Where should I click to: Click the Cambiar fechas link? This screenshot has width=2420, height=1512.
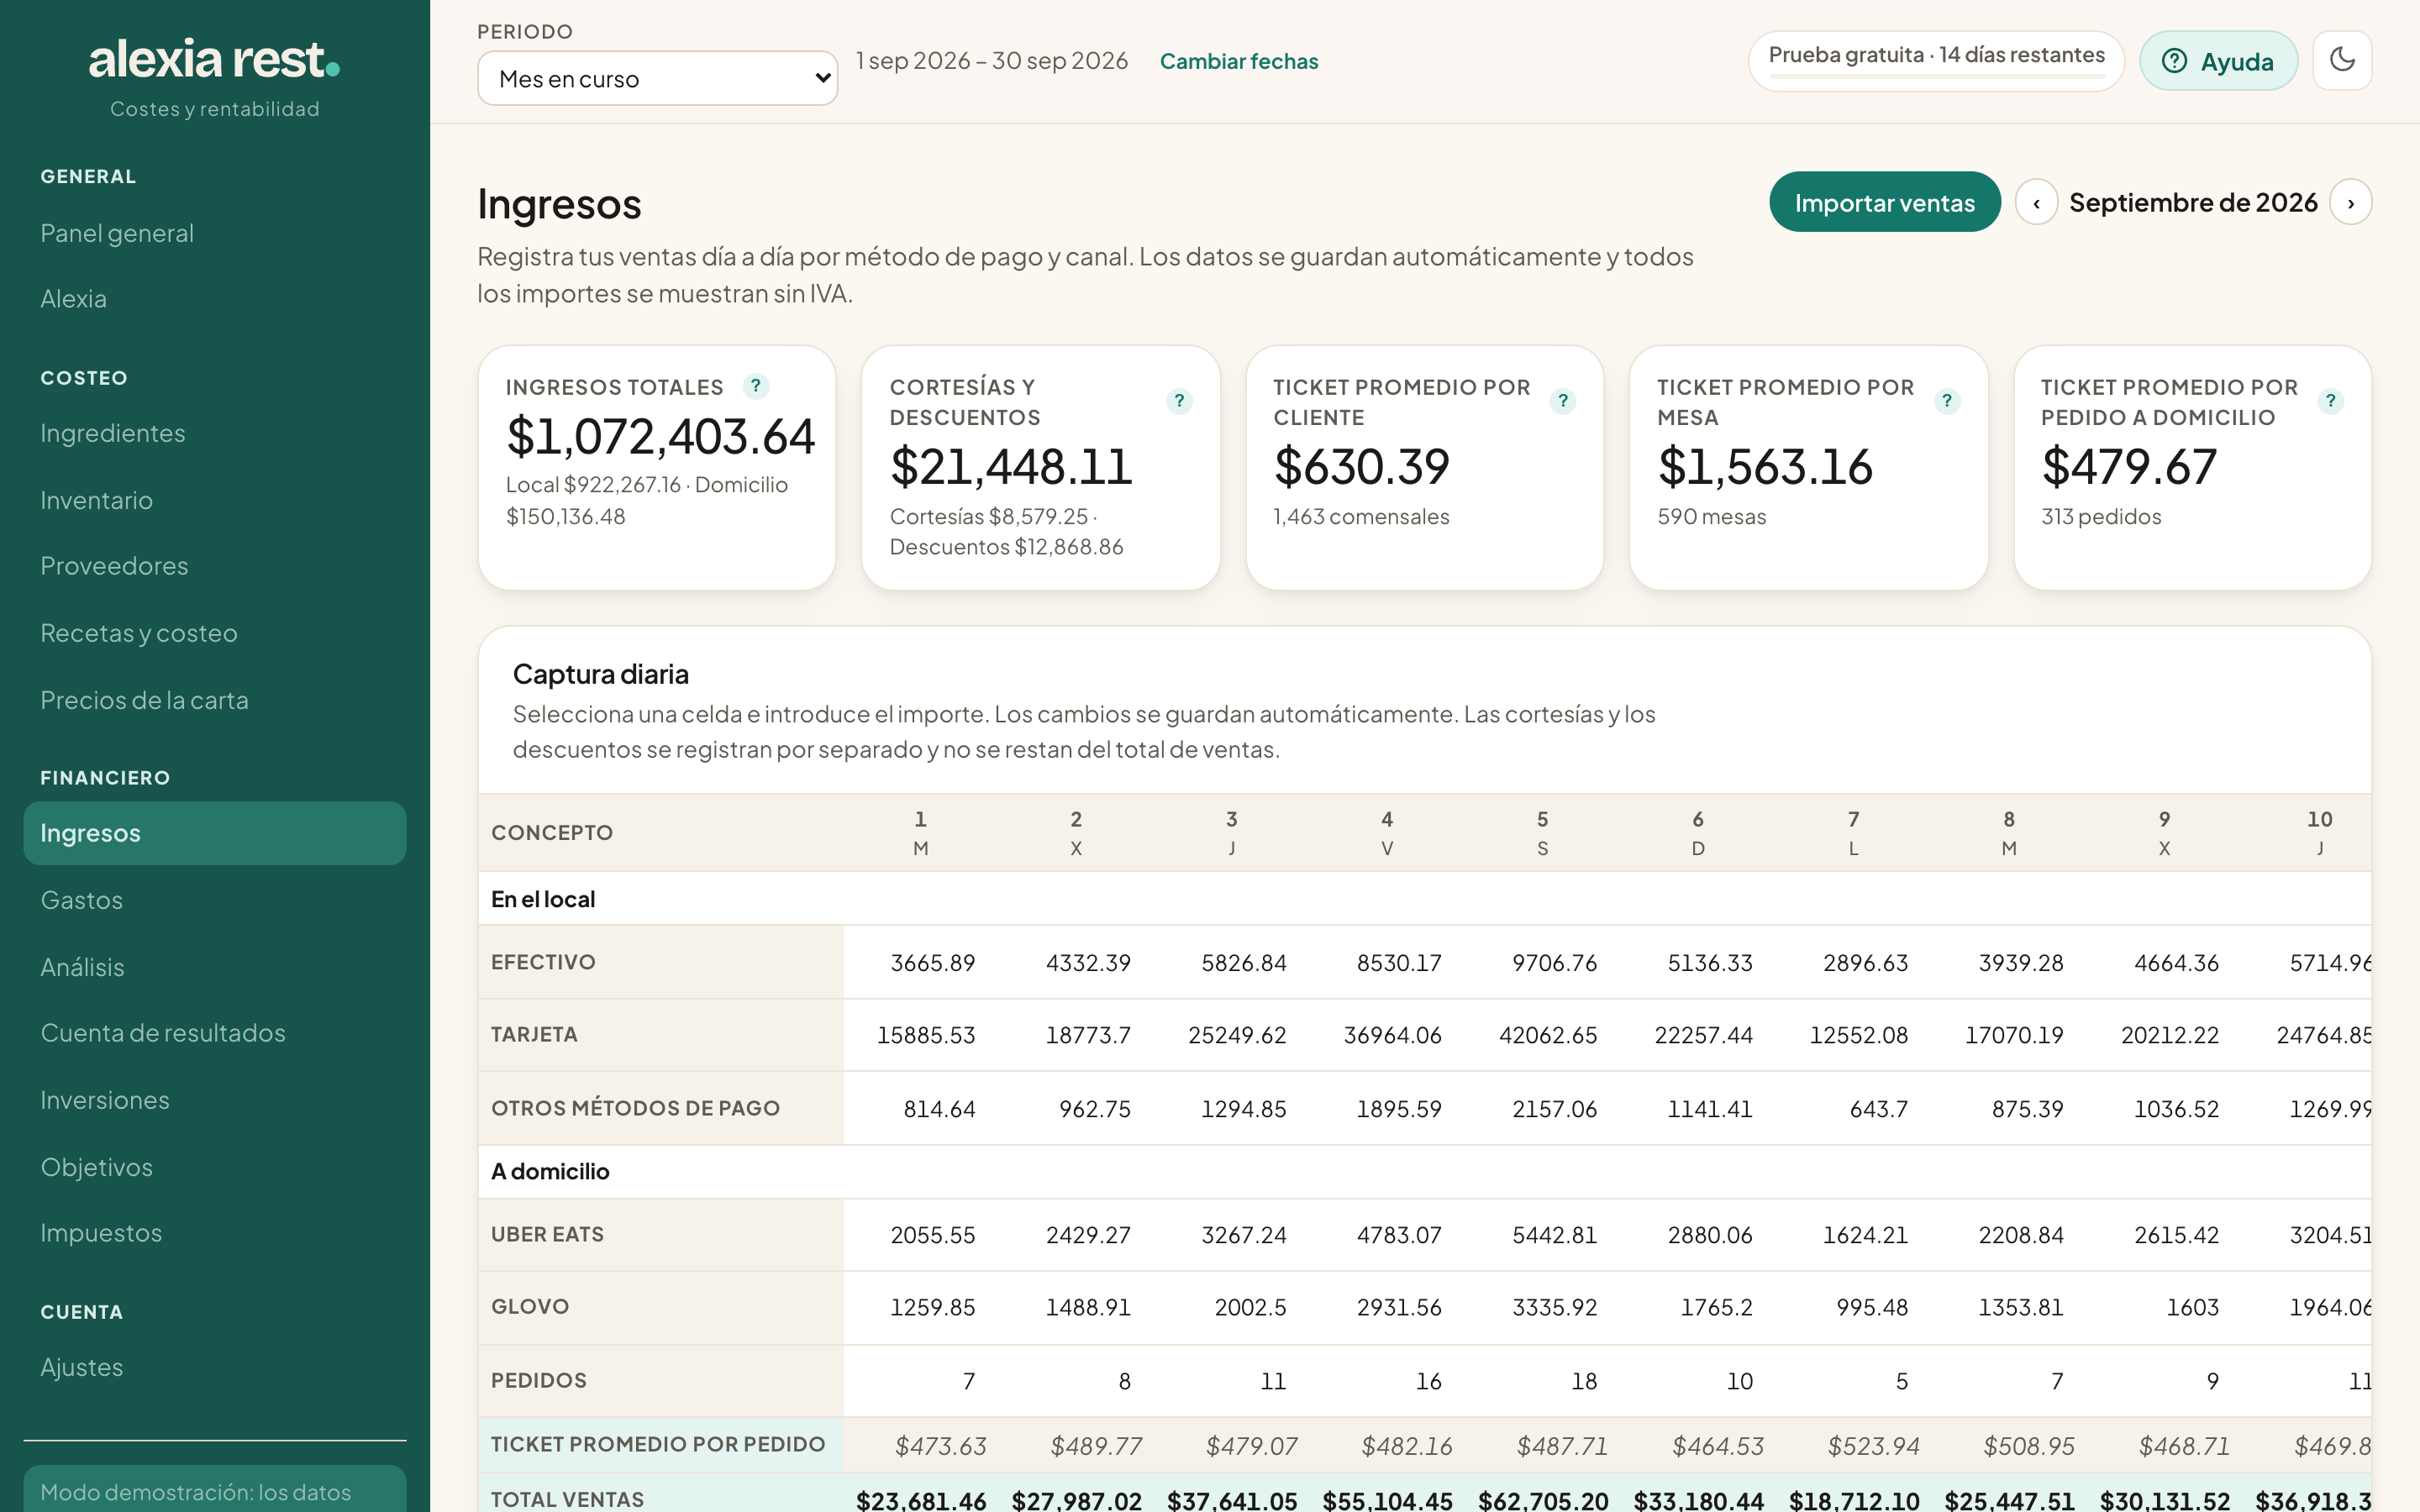click(x=1238, y=61)
